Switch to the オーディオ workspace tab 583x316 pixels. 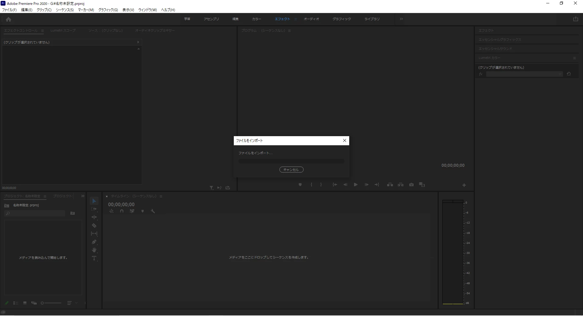pos(311,19)
